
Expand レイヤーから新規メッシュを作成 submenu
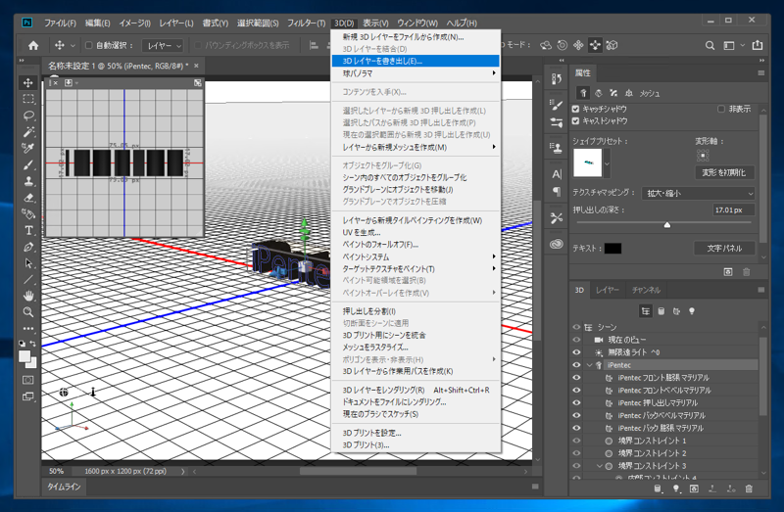pos(416,147)
